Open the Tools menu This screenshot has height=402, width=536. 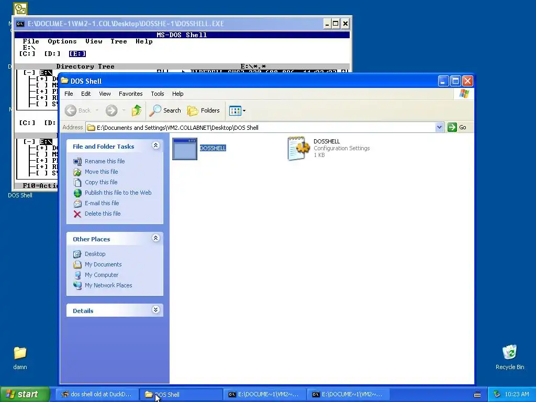point(158,94)
